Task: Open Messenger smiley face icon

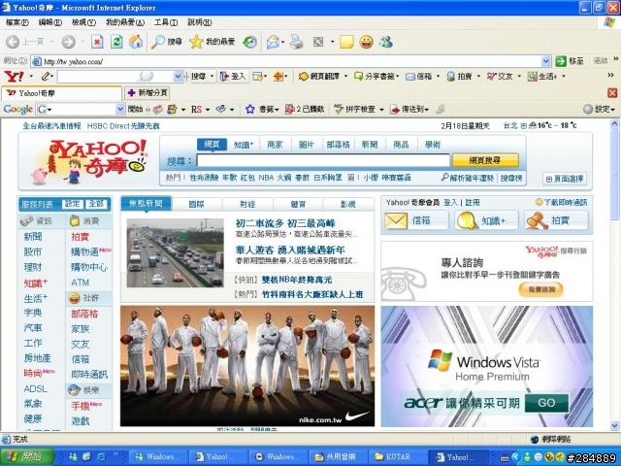Action: (x=367, y=42)
